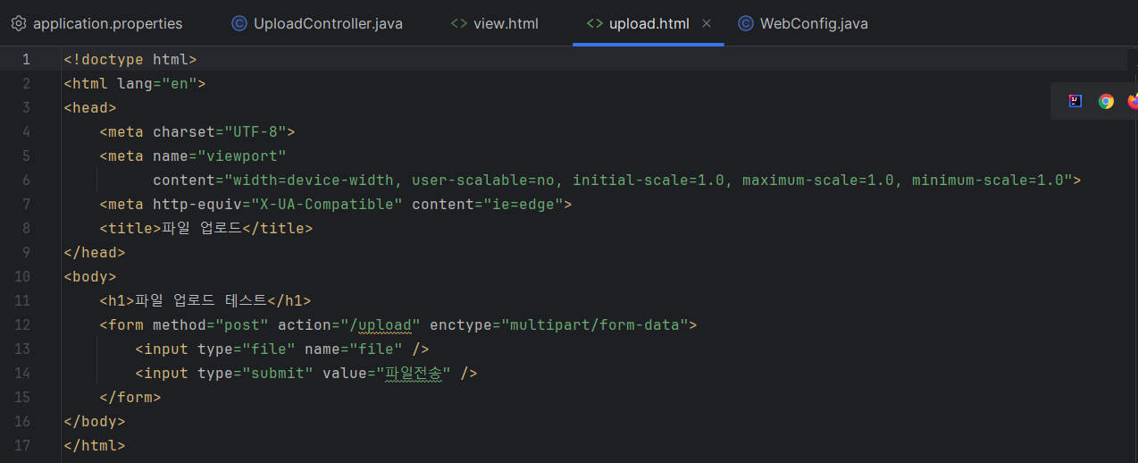The height and width of the screenshot is (463, 1138).
Task: Click the title text 파일 업로드
Action: click(202, 228)
